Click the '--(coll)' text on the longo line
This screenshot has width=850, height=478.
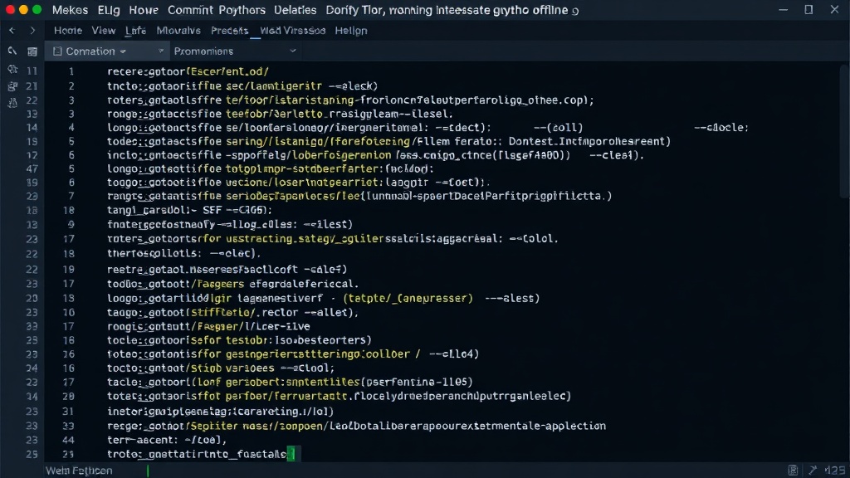559,128
